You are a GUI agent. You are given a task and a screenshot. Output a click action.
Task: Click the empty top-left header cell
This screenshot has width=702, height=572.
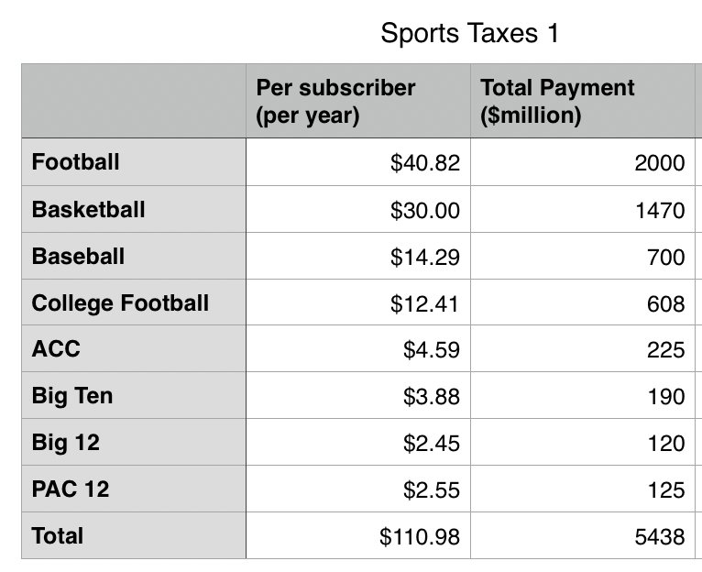pyautogui.click(x=133, y=101)
